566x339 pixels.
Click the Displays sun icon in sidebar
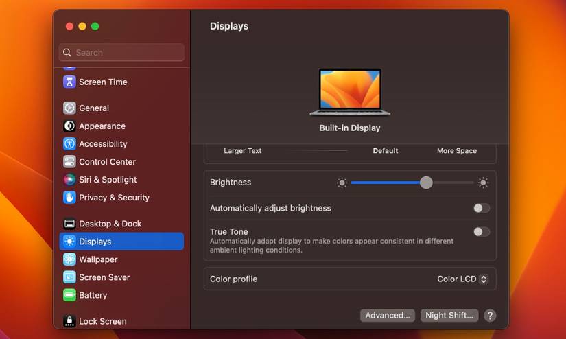coord(69,242)
